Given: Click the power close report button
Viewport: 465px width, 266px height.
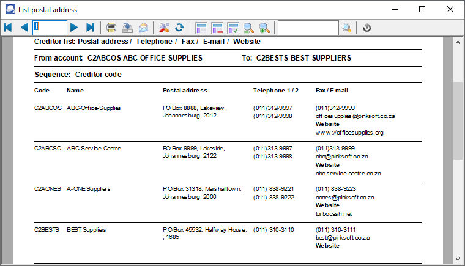Looking at the screenshot, I should point(367,28).
